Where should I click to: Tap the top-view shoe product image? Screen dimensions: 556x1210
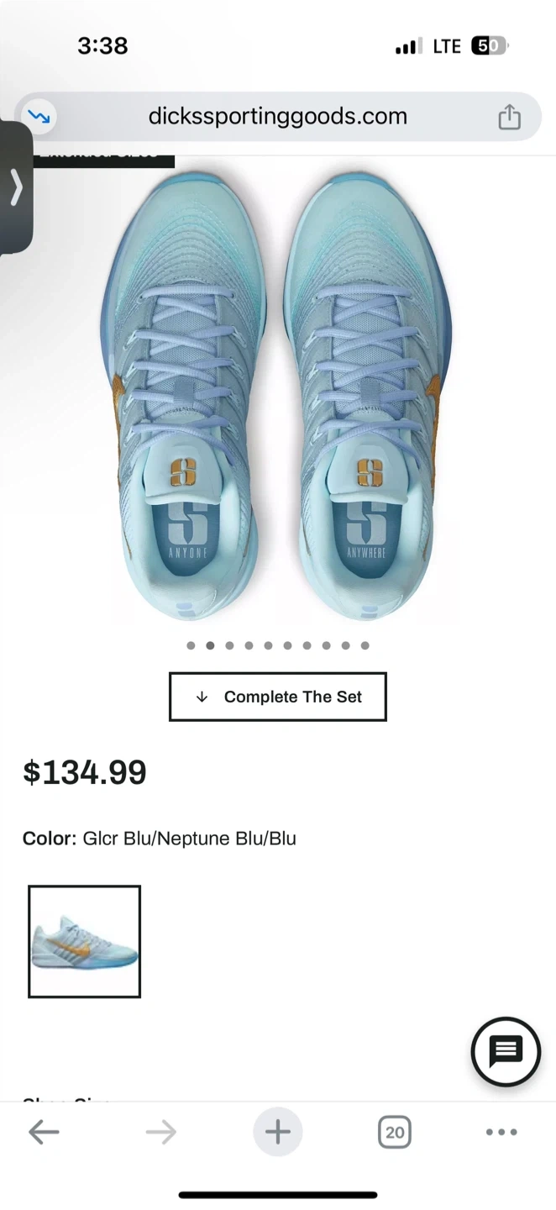[x=277, y=395]
